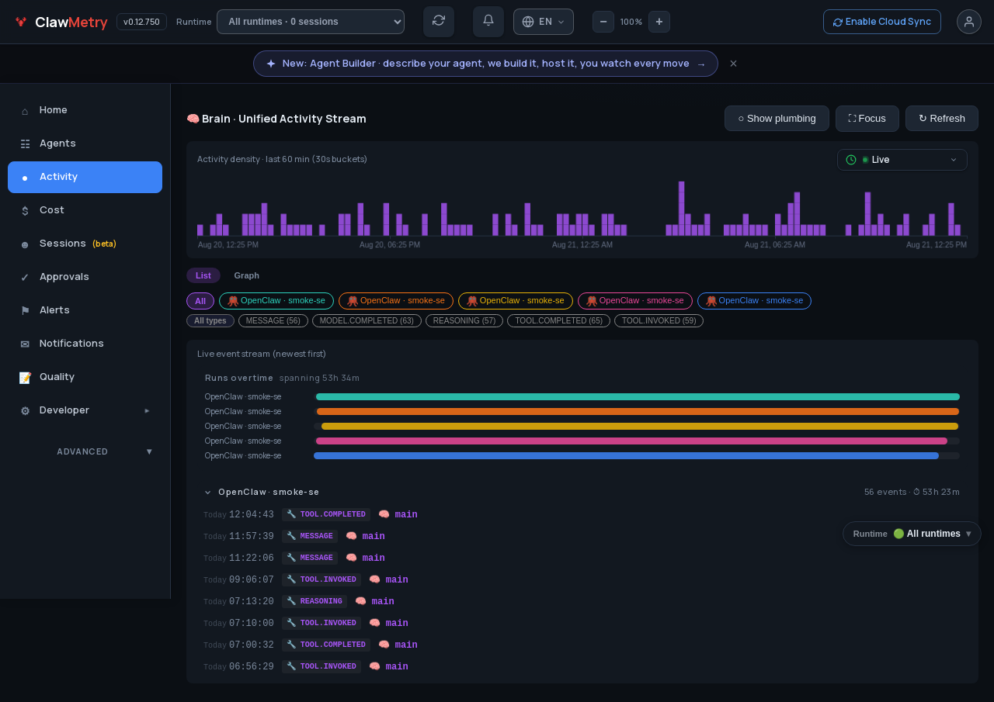Enable Focus mode
This screenshot has height=702, width=994.
(867, 119)
